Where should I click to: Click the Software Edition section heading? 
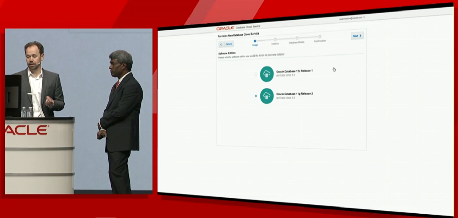(x=227, y=53)
